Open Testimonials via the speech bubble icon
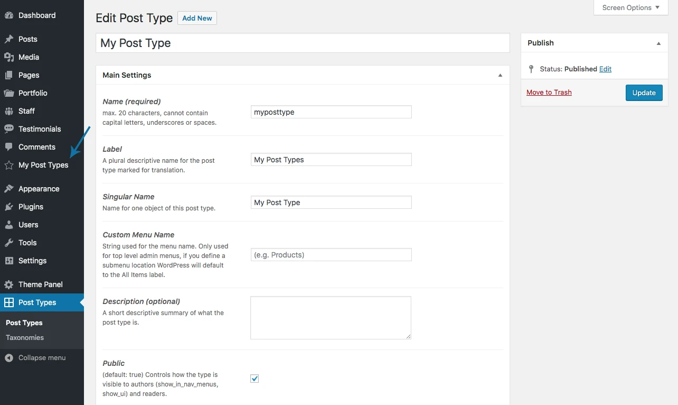 9,128
